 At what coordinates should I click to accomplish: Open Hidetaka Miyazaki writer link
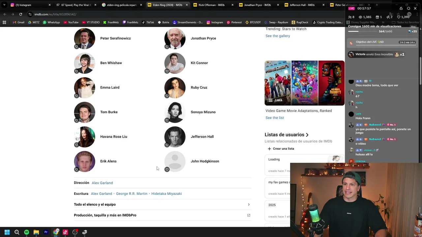[166, 194]
